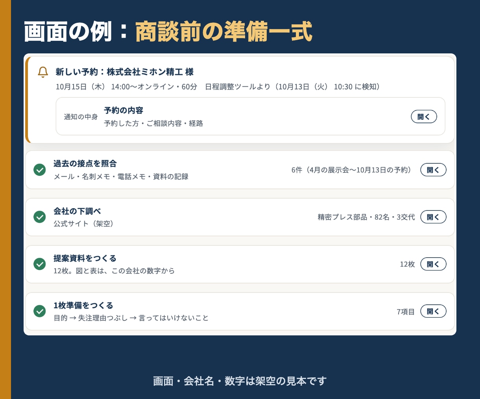Click the 過去の接点を照合 title

coord(85,163)
